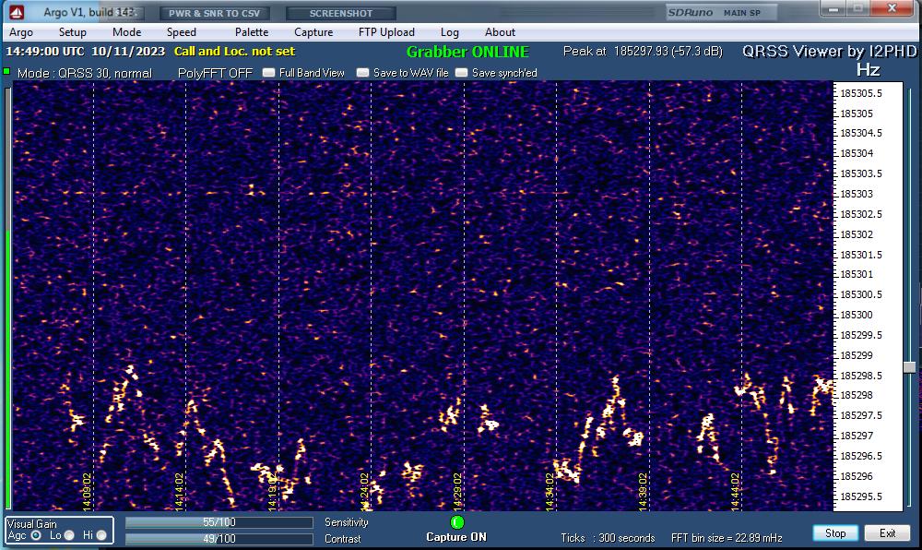
Task: Click the 185305.5 frequency scale label
Action: (x=861, y=93)
